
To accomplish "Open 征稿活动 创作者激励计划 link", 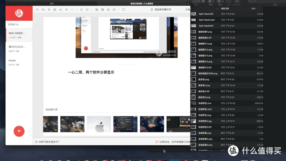I will click(172, 142).
